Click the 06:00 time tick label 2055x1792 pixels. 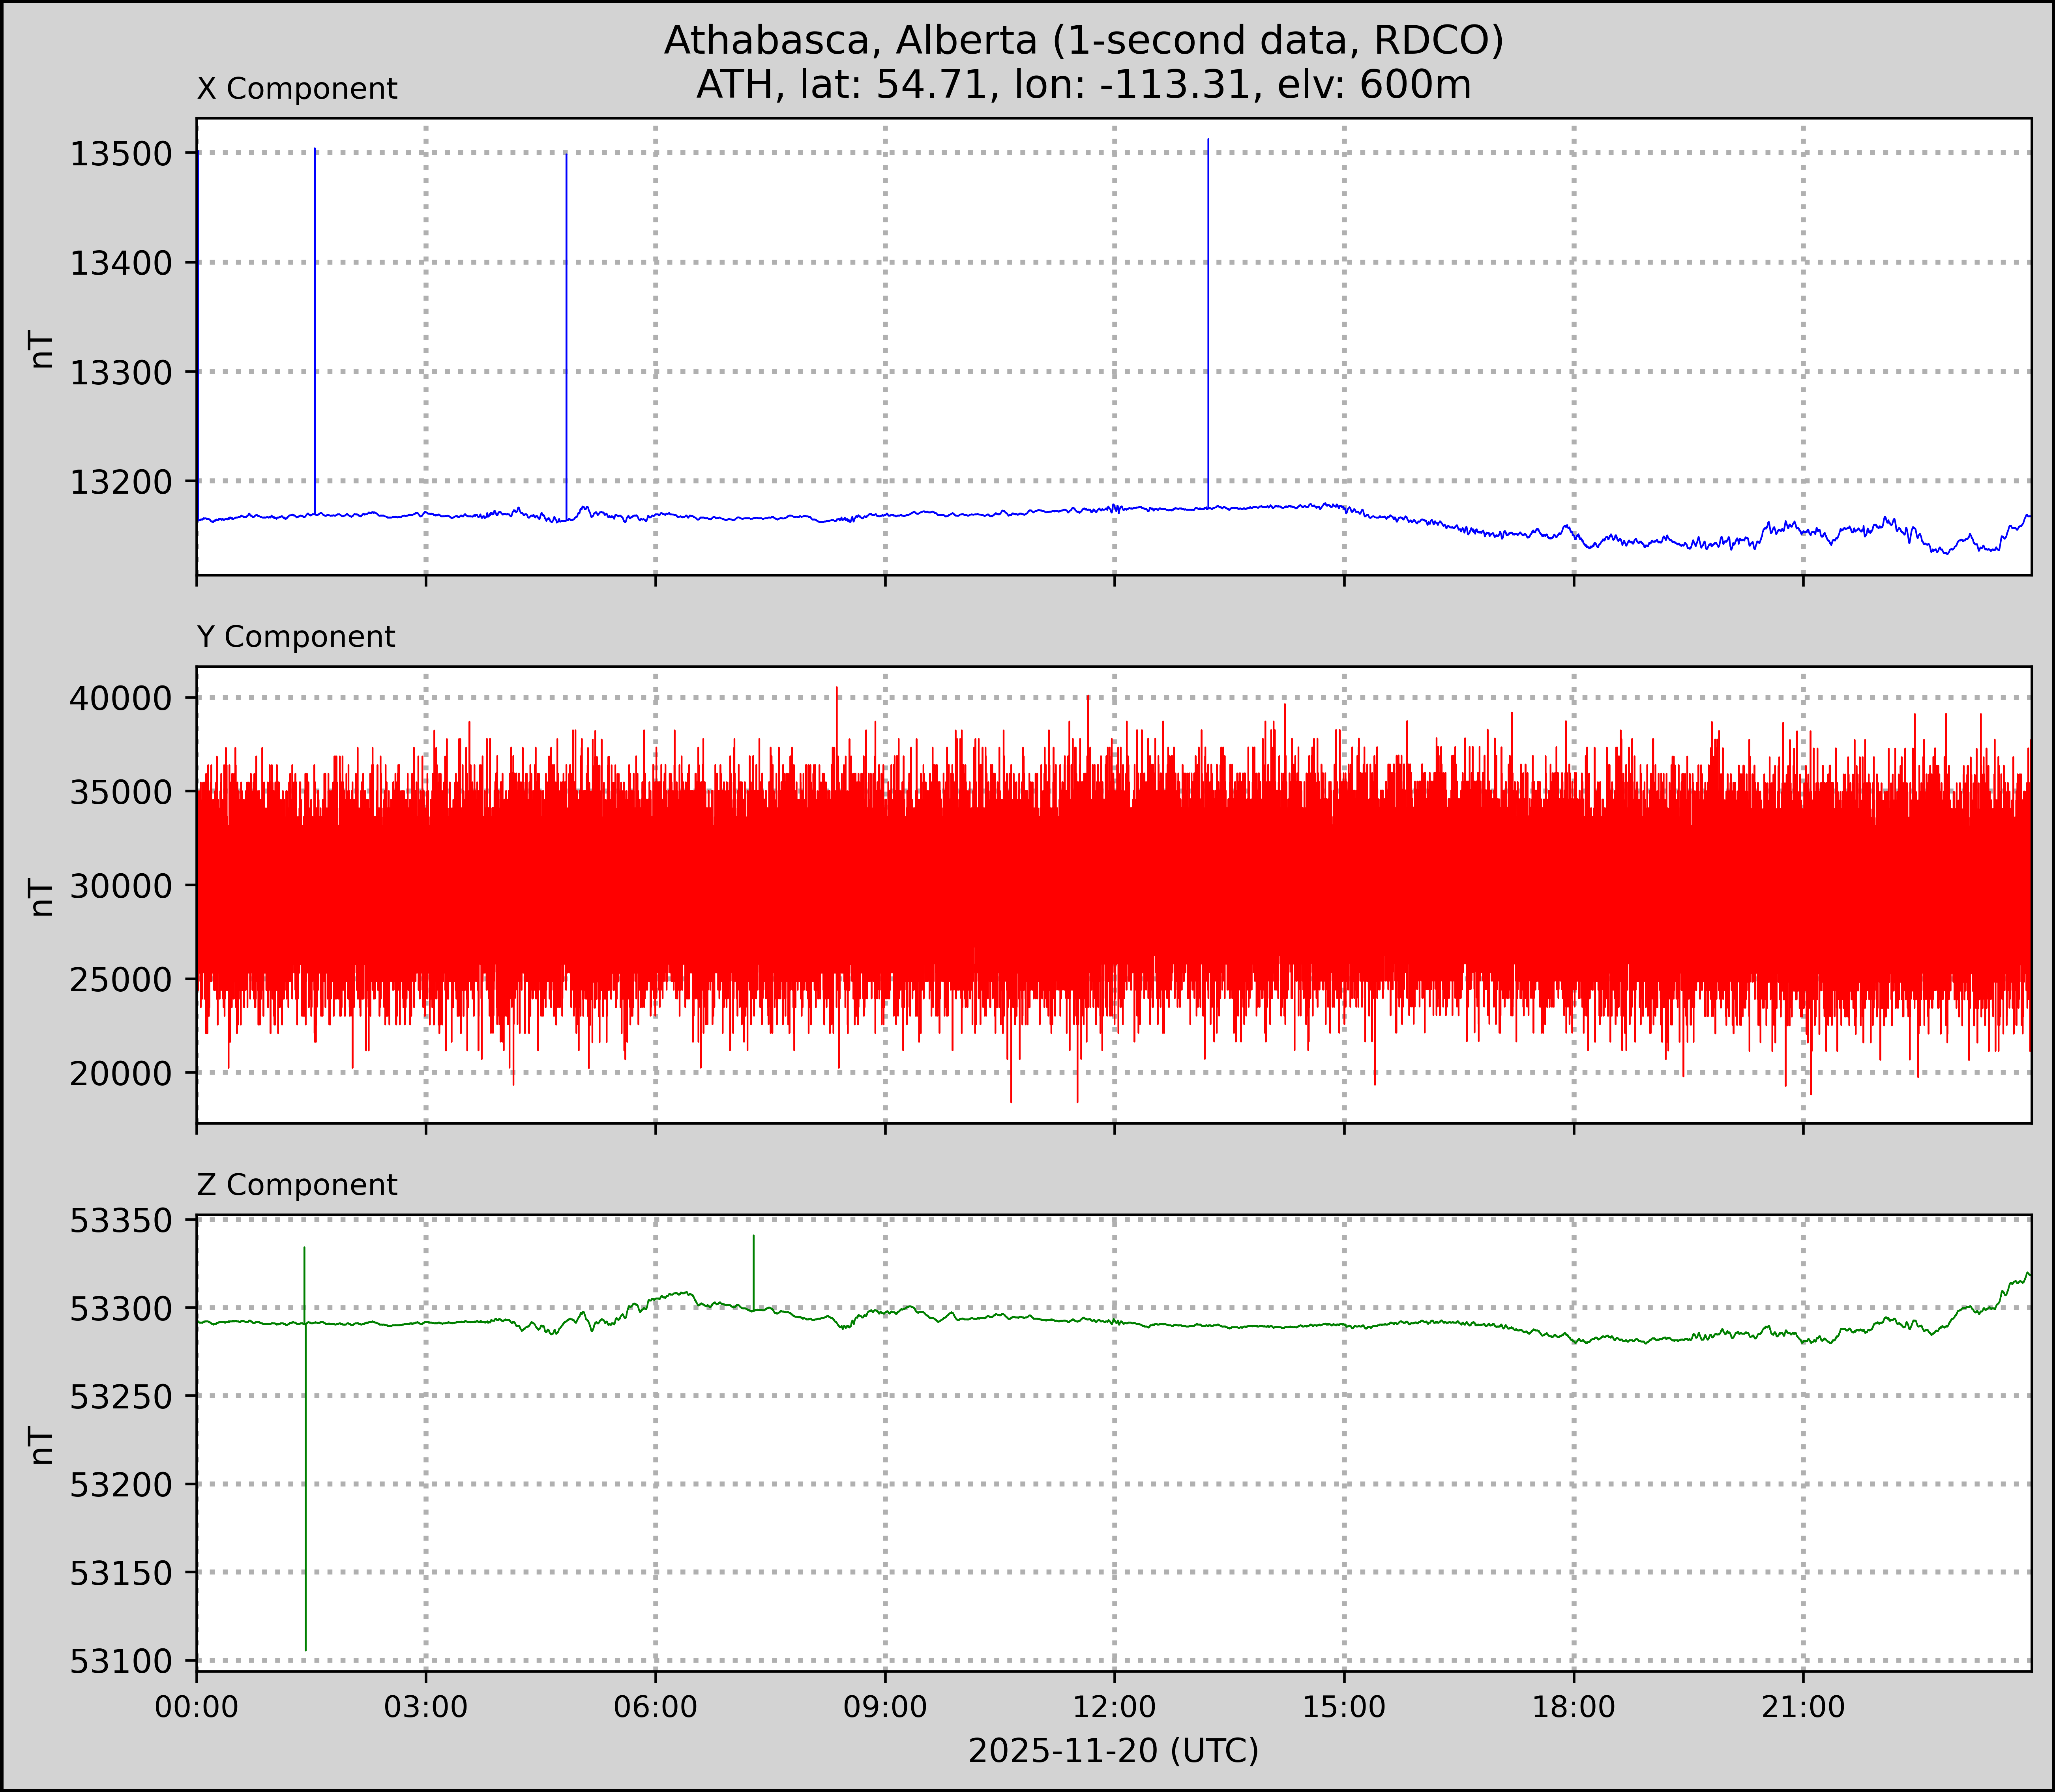tap(655, 1706)
